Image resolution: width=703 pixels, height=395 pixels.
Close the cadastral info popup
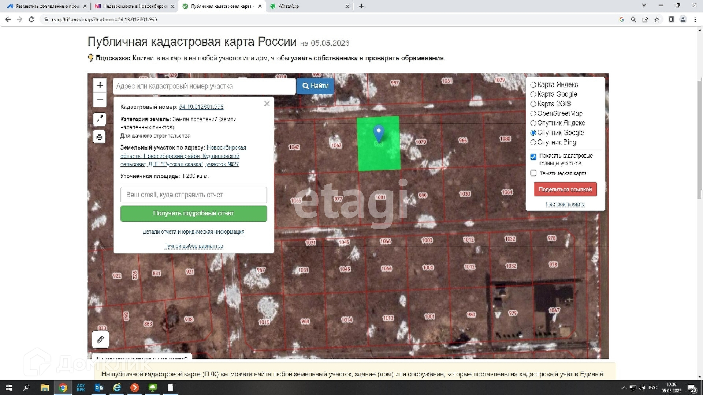tap(267, 104)
